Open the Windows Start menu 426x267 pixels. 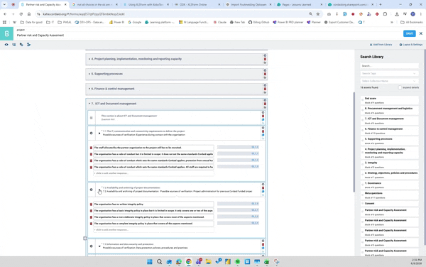(x=149, y=261)
